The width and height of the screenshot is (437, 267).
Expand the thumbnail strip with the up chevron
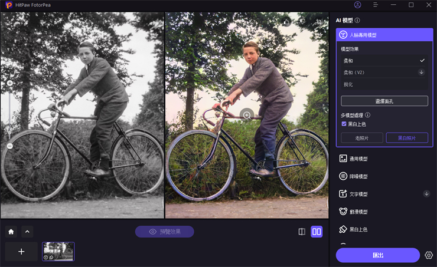click(27, 232)
